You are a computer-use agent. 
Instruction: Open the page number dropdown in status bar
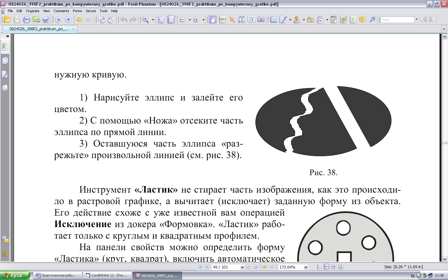coord(242,267)
